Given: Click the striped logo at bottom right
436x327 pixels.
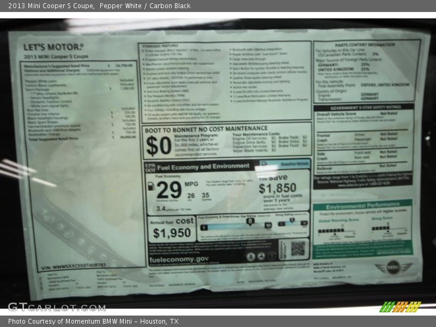Looking at the screenshot, I should (400, 307).
